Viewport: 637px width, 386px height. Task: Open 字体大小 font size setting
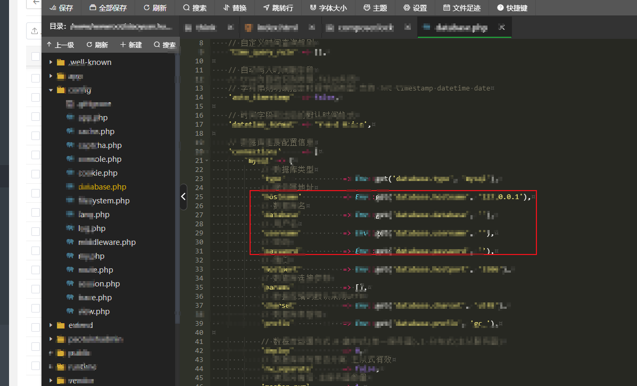[x=328, y=8]
